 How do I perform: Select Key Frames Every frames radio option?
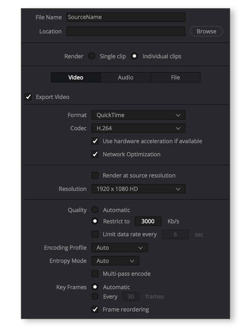click(95, 296)
